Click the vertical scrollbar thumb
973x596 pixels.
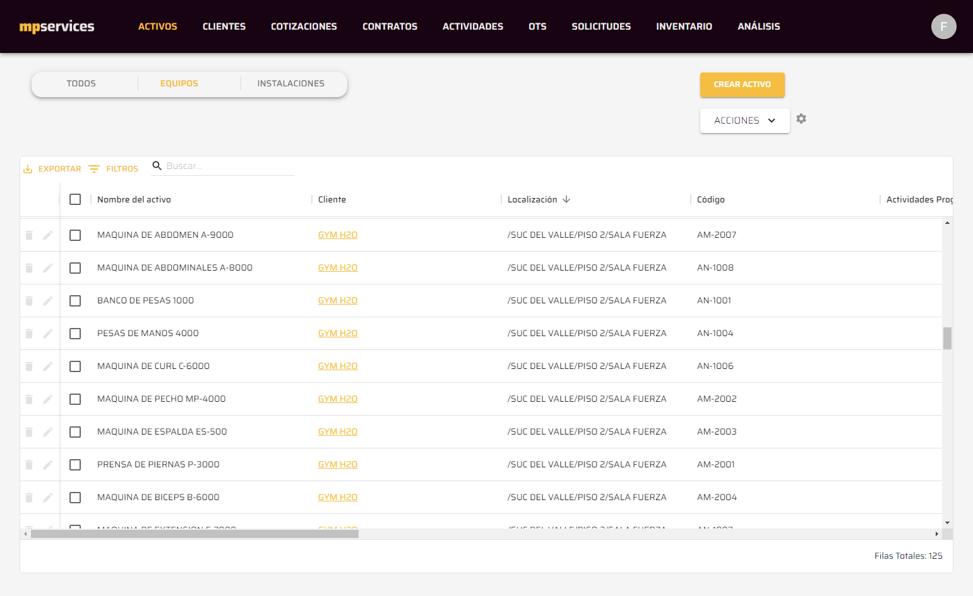pyautogui.click(x=947, y=338)
